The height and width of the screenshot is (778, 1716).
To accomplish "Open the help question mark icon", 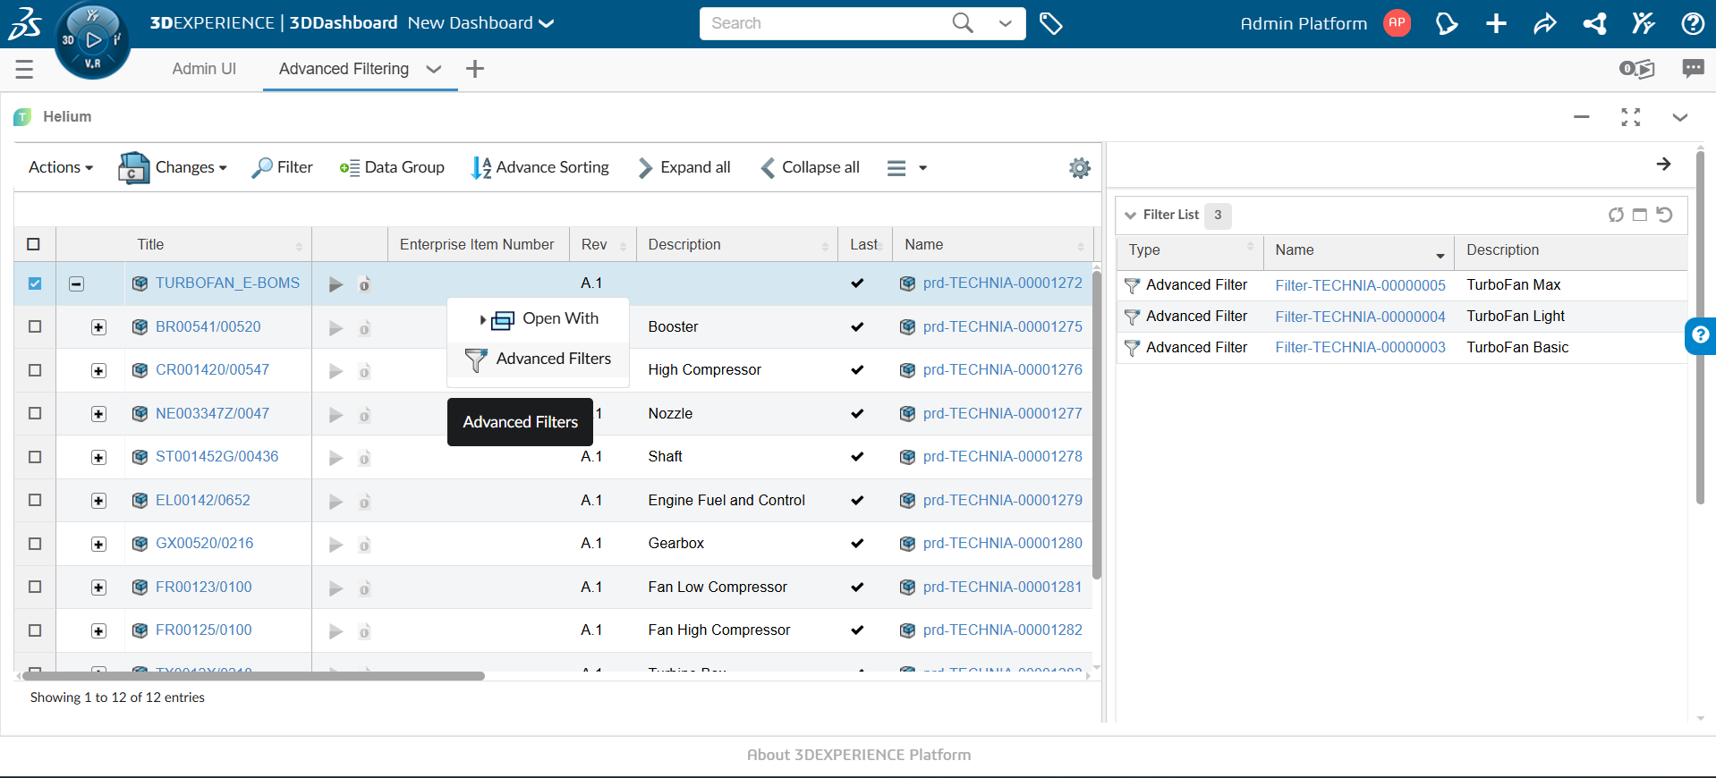I will pos(1692,24).
